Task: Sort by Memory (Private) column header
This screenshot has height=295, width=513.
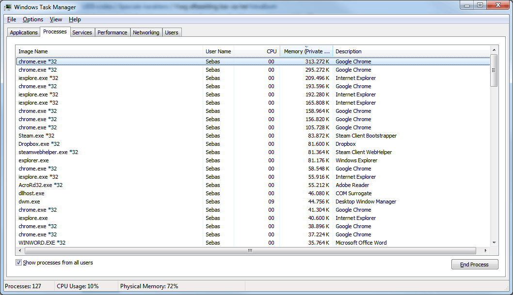Action: 306,51
